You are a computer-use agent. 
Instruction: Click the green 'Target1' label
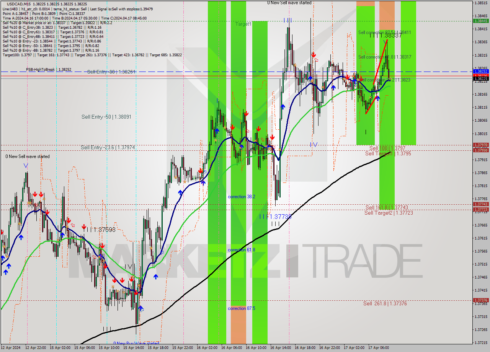pyautogui.click(x=243, y=24)
